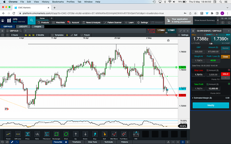Click the orange Close position button

[225, 57]
